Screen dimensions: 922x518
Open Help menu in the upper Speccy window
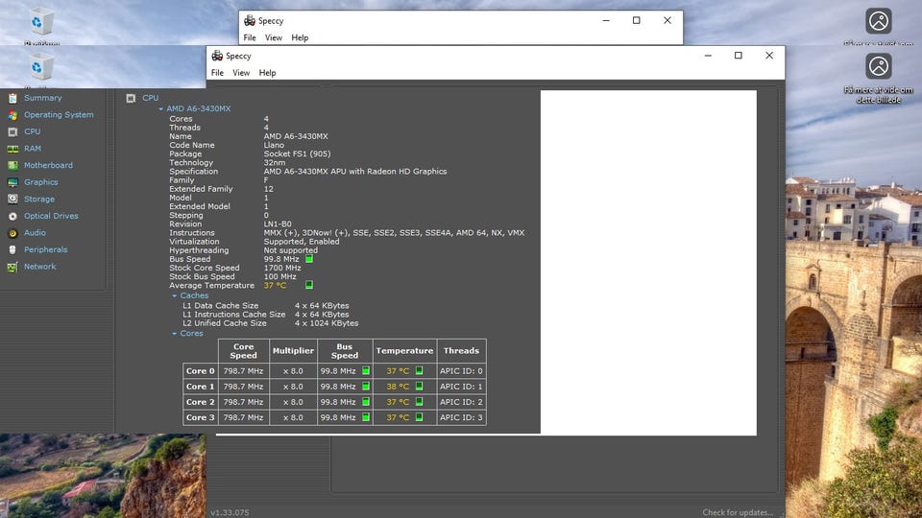[x=300, y=38]
